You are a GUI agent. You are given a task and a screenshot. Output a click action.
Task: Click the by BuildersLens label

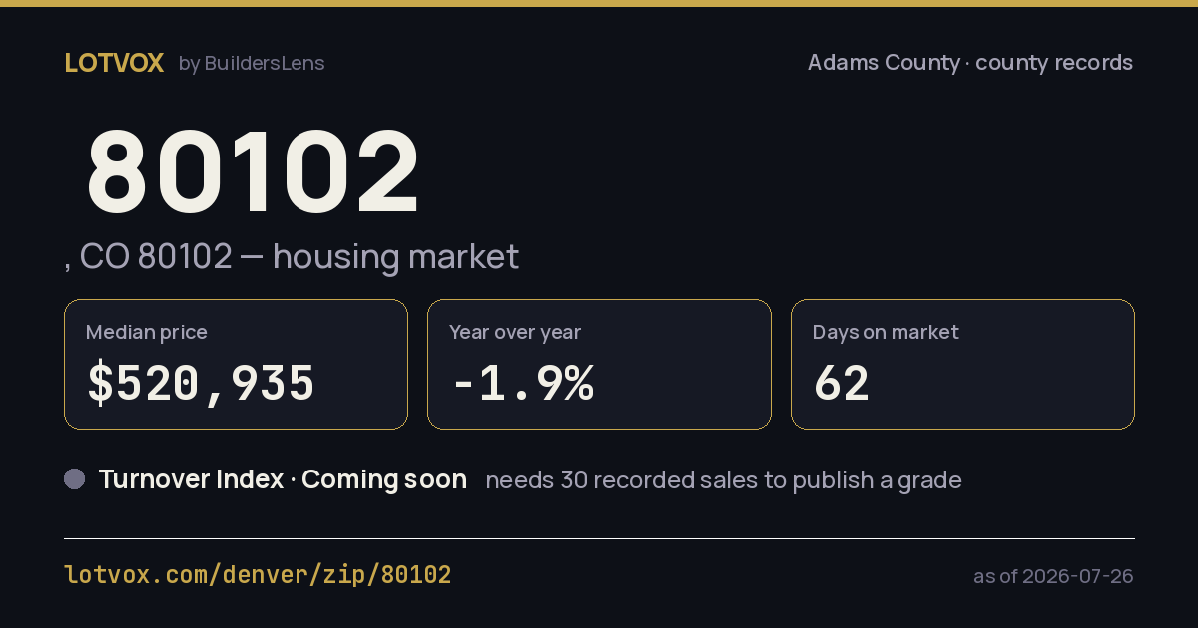click(x=252, y=63)
